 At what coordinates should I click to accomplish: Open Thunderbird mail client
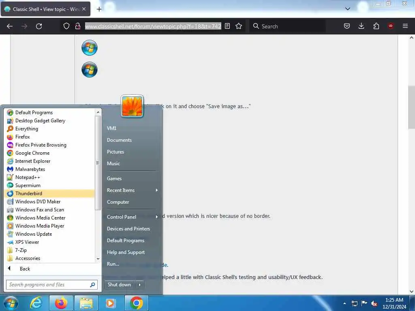(x=49, y=193)
